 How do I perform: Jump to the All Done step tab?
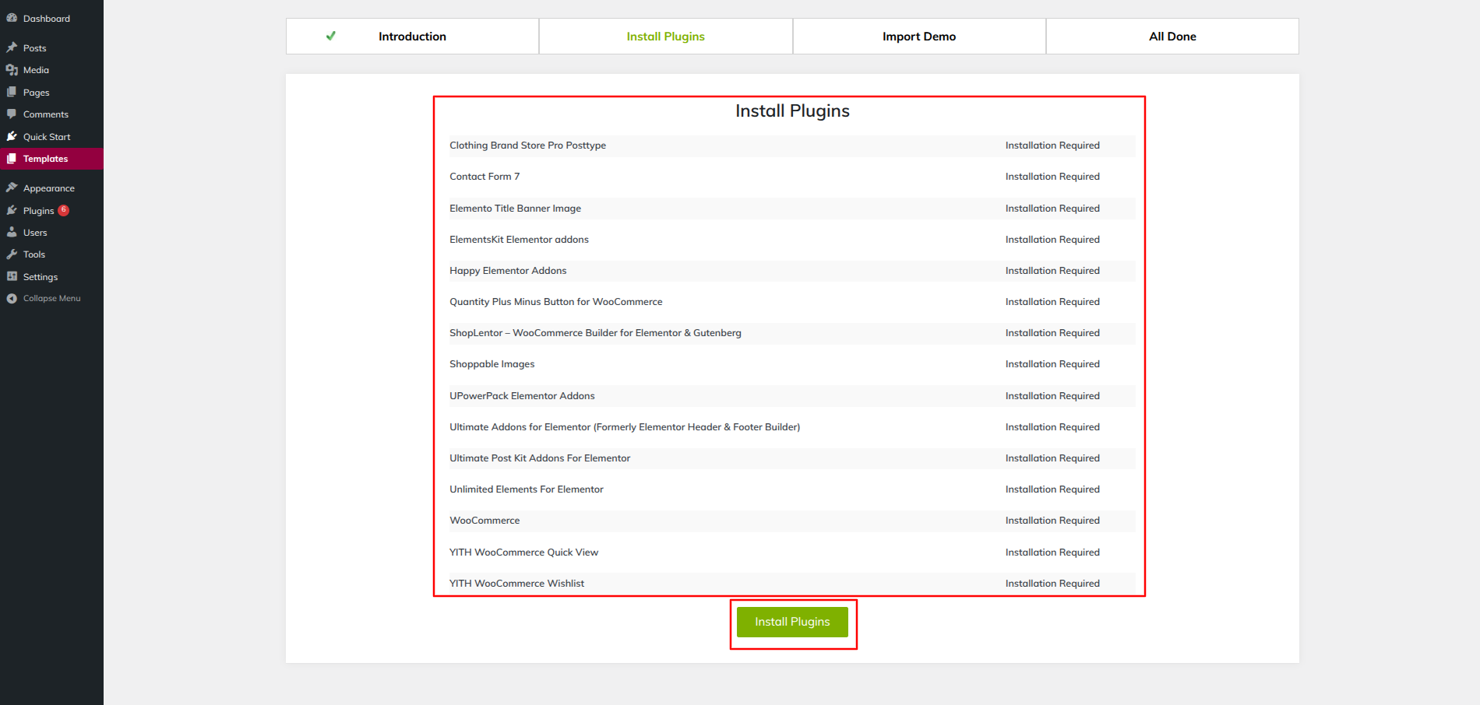1172,36
